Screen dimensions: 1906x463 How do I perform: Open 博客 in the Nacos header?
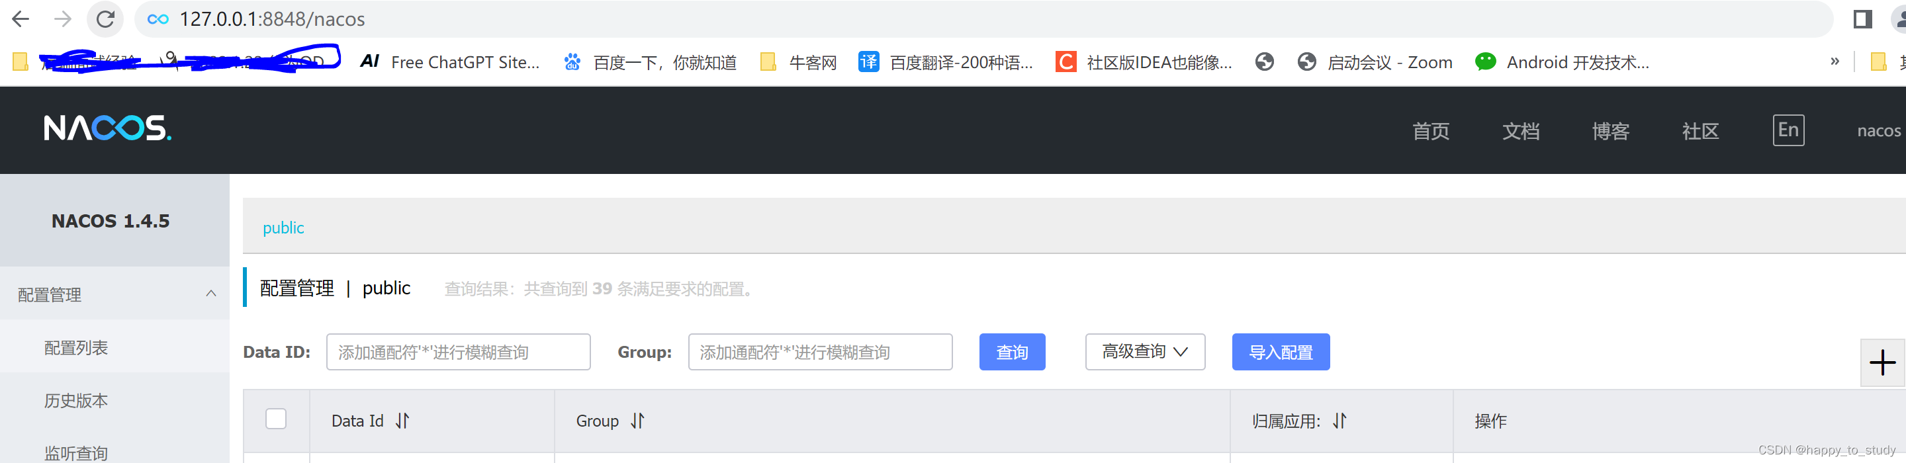point(1610,131)
